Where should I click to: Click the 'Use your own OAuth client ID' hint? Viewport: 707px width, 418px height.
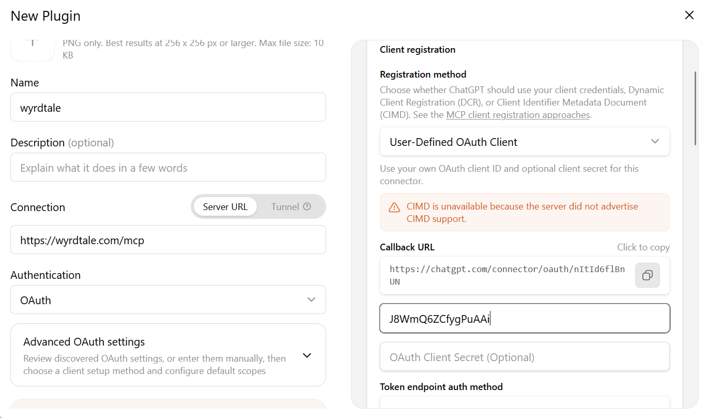coord(509,175)
